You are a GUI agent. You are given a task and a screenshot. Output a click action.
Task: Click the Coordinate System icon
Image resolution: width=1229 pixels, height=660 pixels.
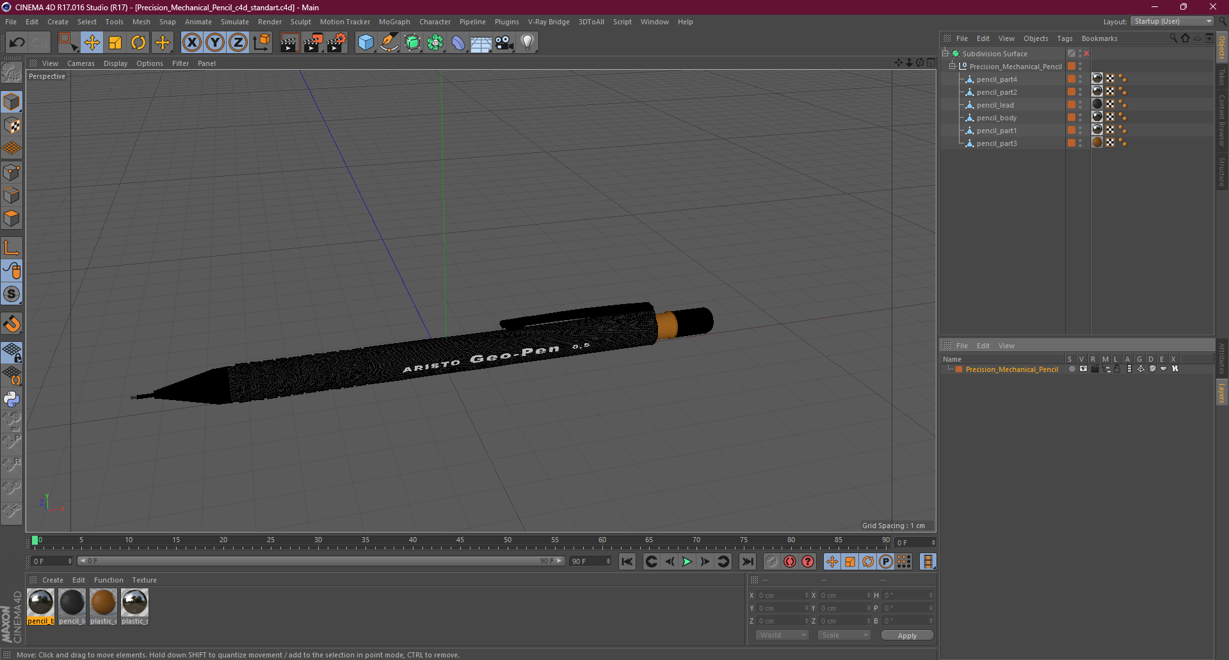[262, 43]
